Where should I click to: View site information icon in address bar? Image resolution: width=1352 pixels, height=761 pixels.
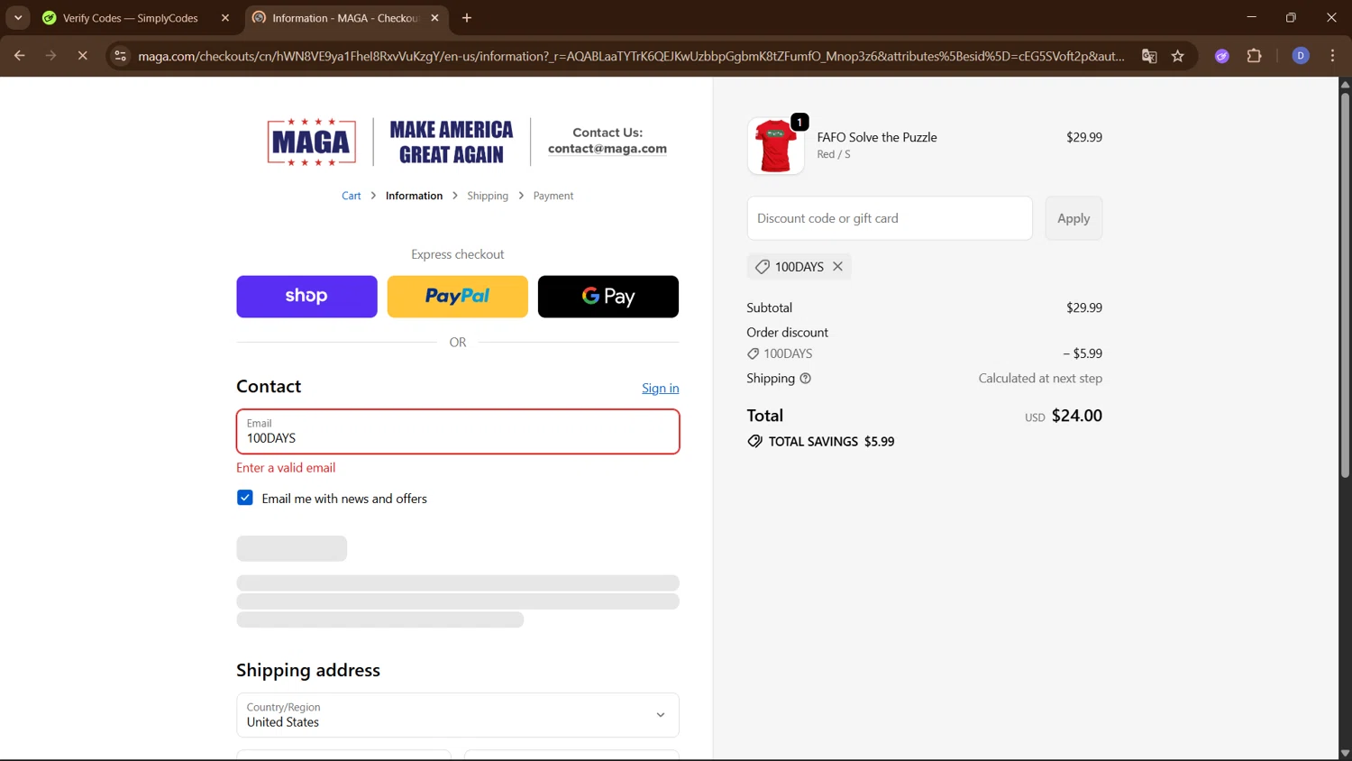tap(120, 56)
